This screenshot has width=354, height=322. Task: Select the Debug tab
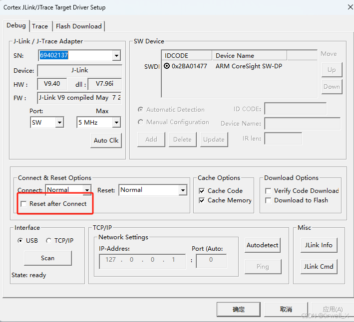tap(16, 25)
